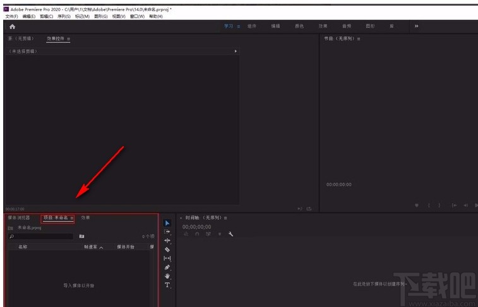Open the 标记(M) menu
478x307 pixels.
click(x=82, y=16)
